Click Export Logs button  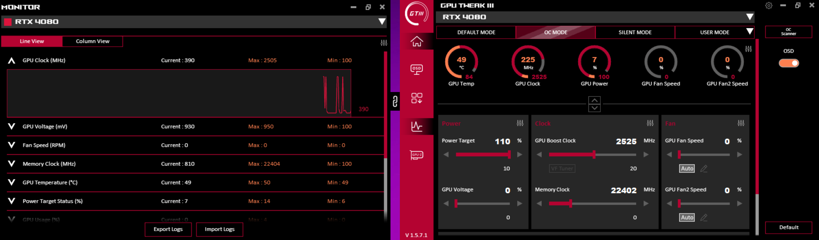pyautogui.click(x=168, y=229)
